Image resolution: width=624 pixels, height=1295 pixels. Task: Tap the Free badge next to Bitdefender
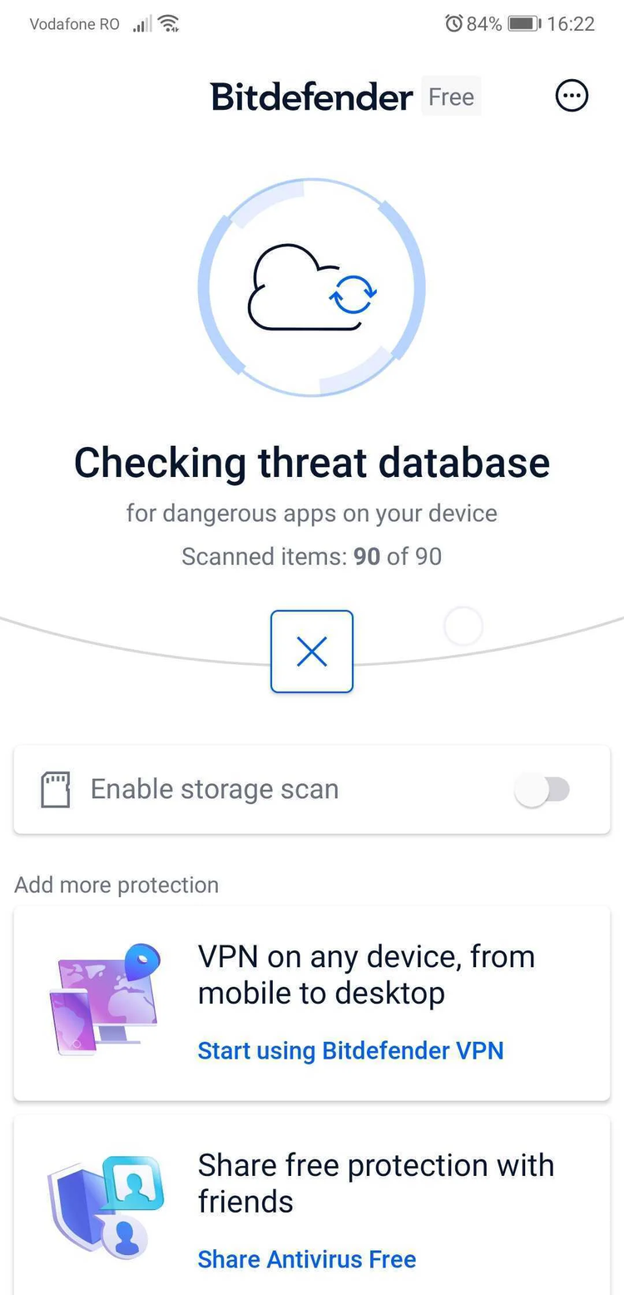click(x=451, y=97)
